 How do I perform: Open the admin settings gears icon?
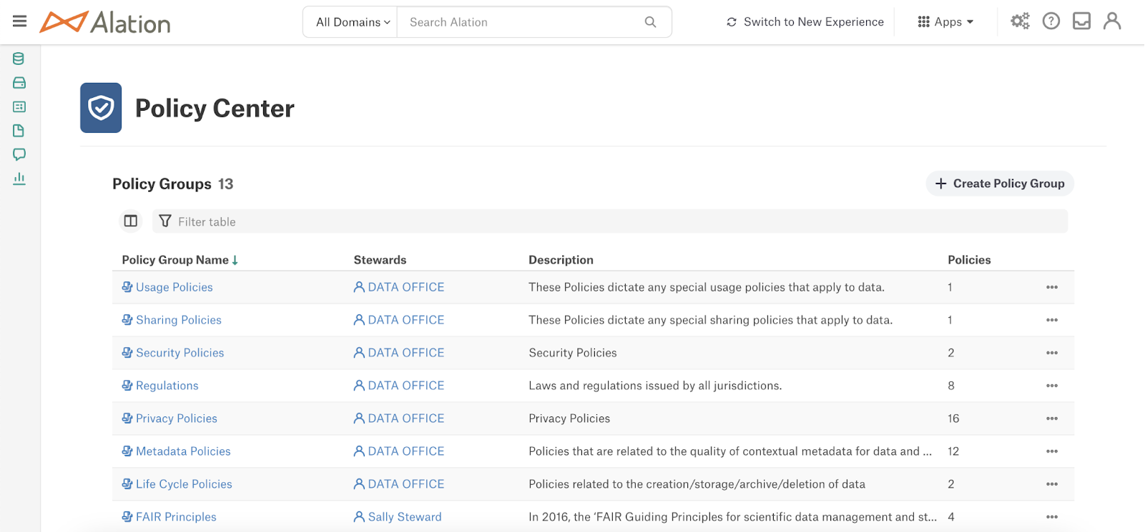point(1020,21)
